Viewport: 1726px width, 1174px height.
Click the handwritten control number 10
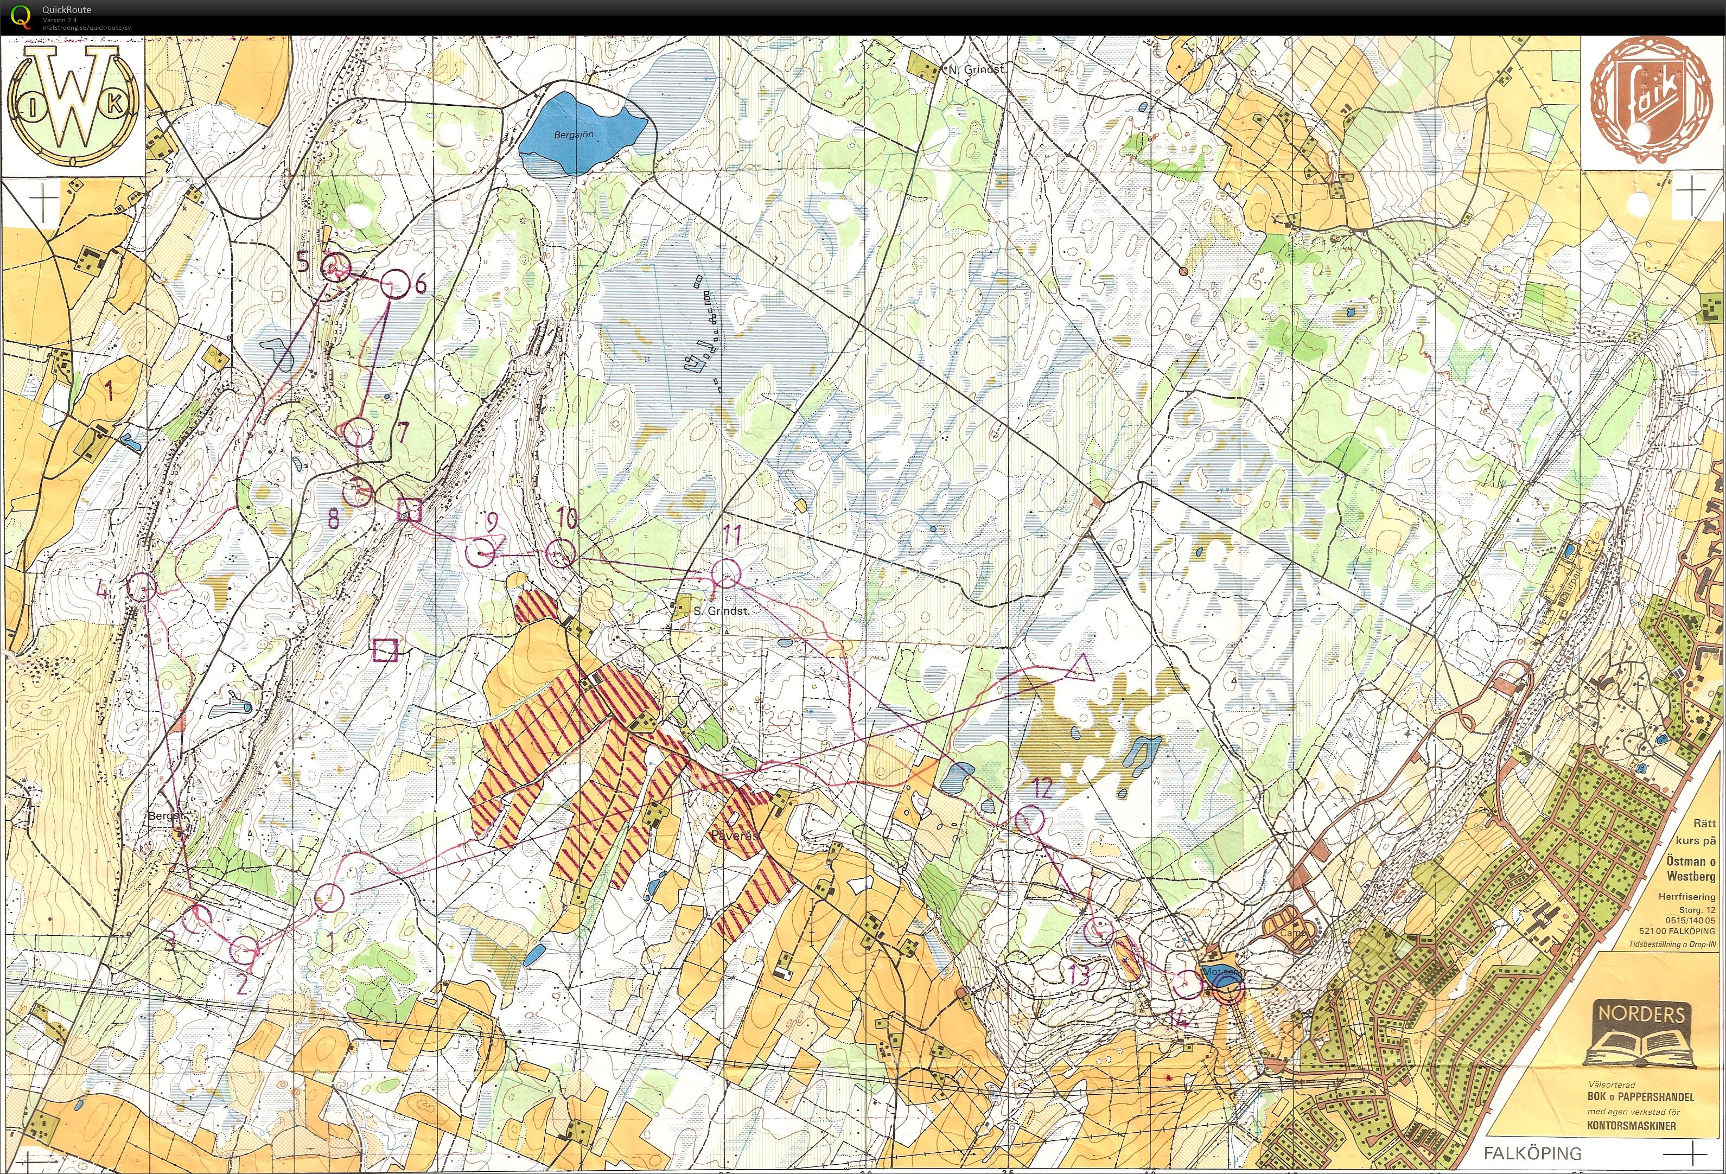point(566,518)
